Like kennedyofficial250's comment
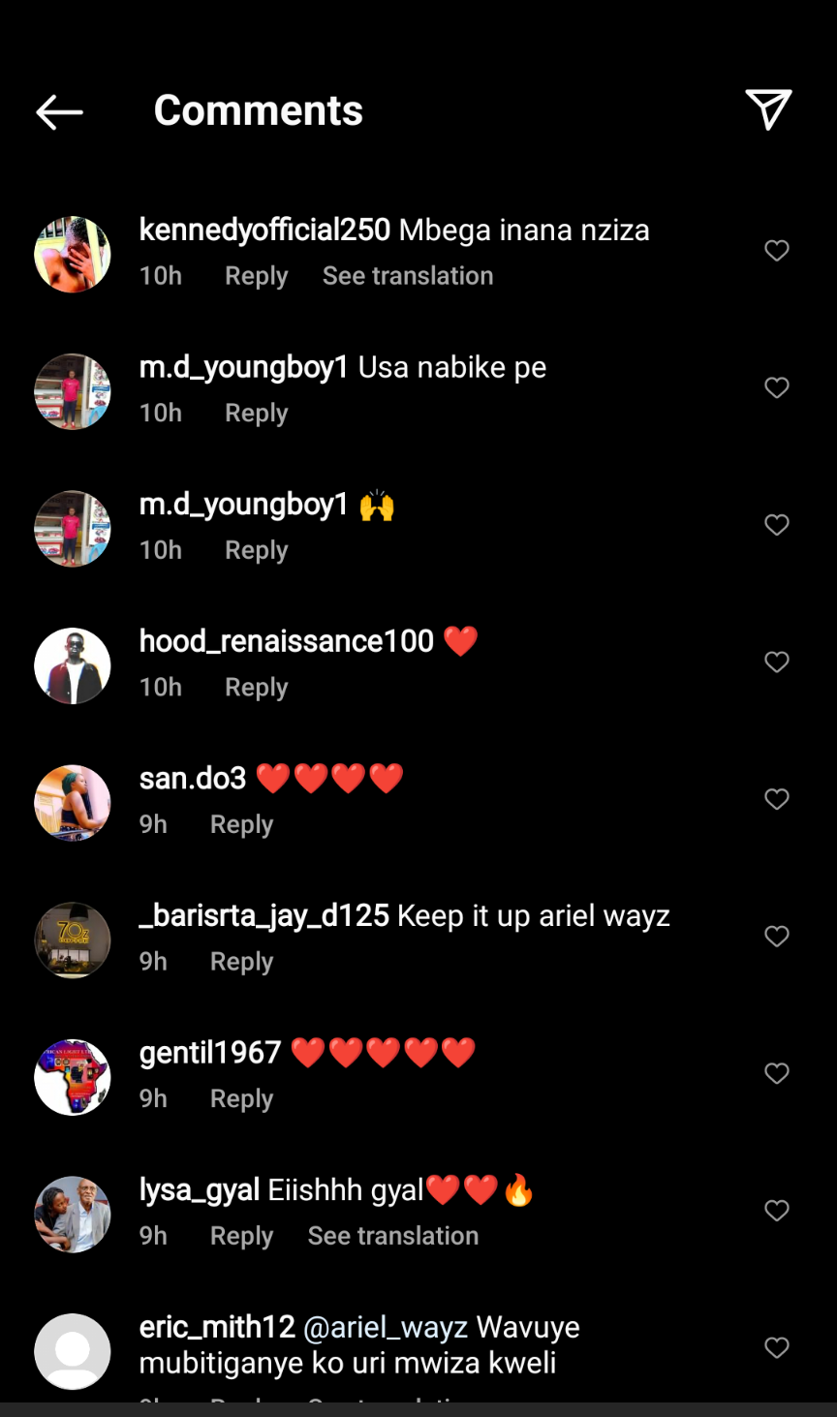This screenshot has height=1417, width=837. pyautogui.click(x=777, y=251)
